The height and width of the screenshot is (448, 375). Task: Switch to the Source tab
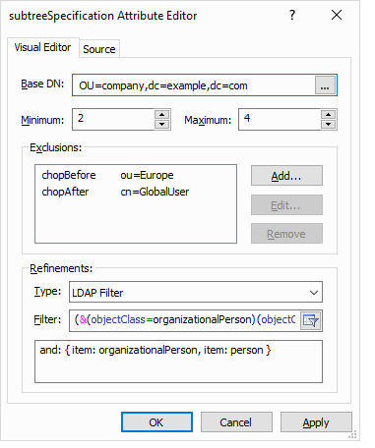click(99, 49)
